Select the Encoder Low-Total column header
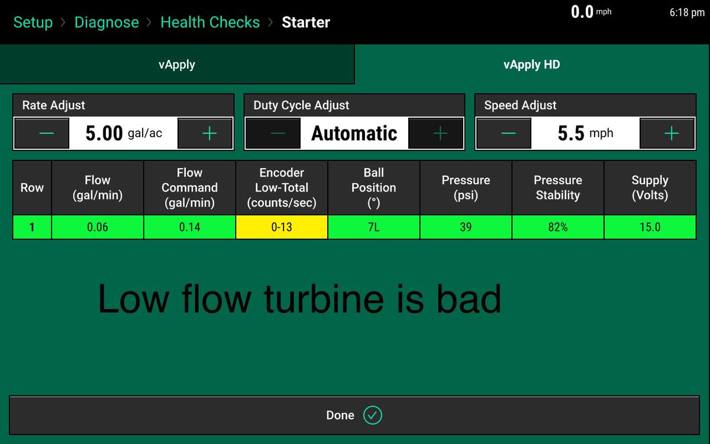 282,188
